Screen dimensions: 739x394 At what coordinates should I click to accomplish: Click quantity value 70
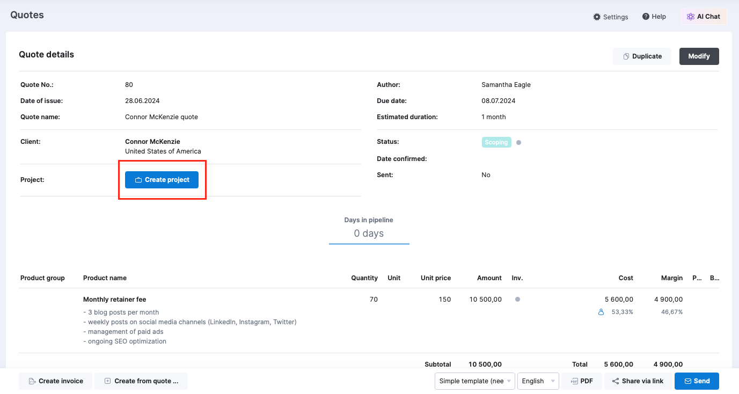click(374, 300)
